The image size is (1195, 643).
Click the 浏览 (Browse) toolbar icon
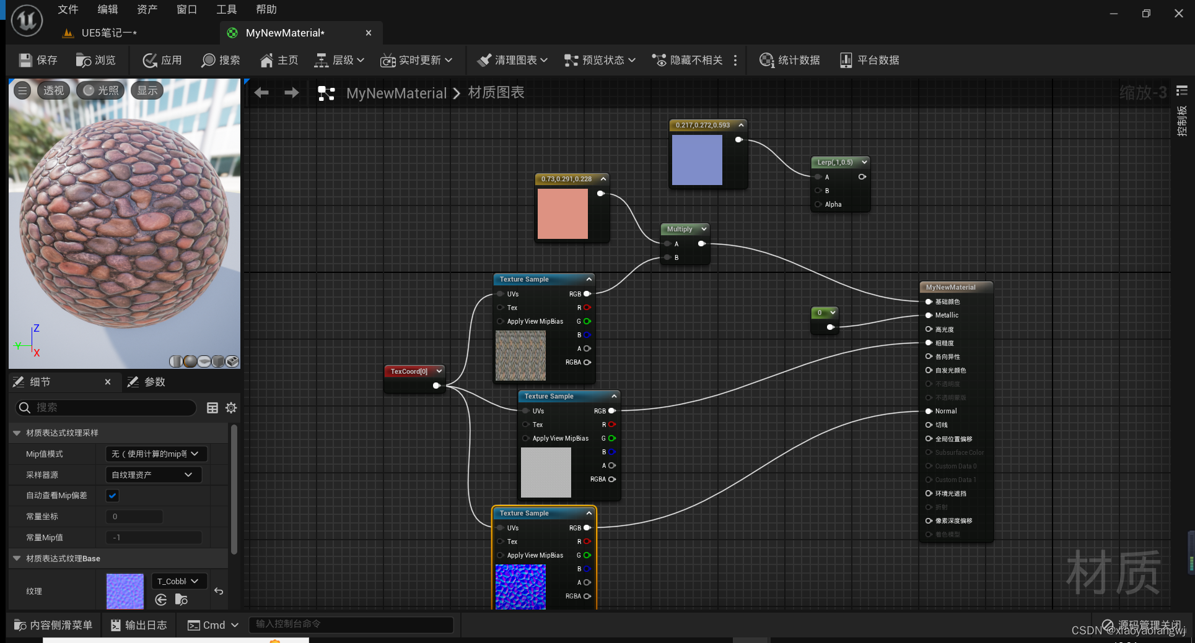click(x=95, y=60)
